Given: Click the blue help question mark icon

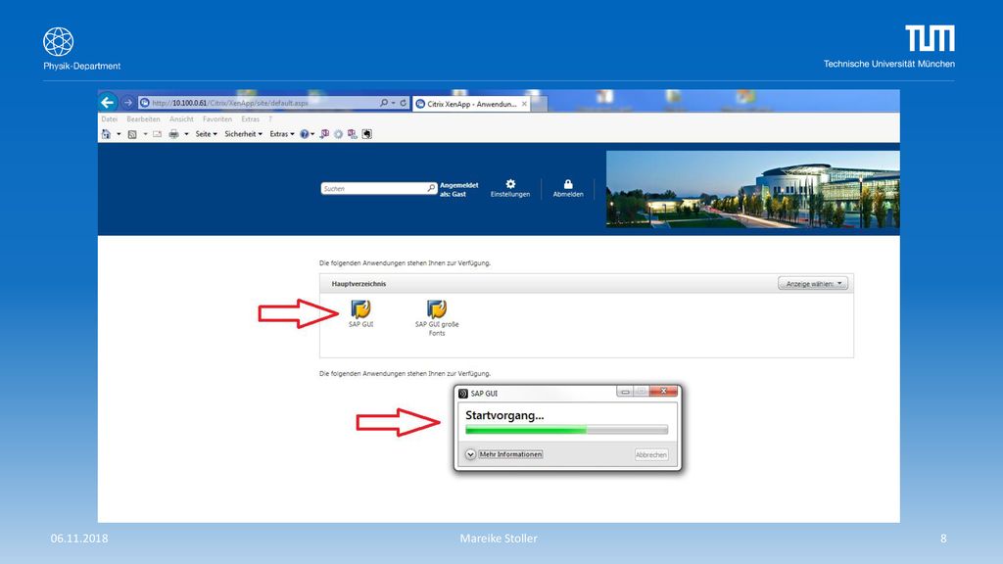Looking at the screenshot, I should [304, 134].
